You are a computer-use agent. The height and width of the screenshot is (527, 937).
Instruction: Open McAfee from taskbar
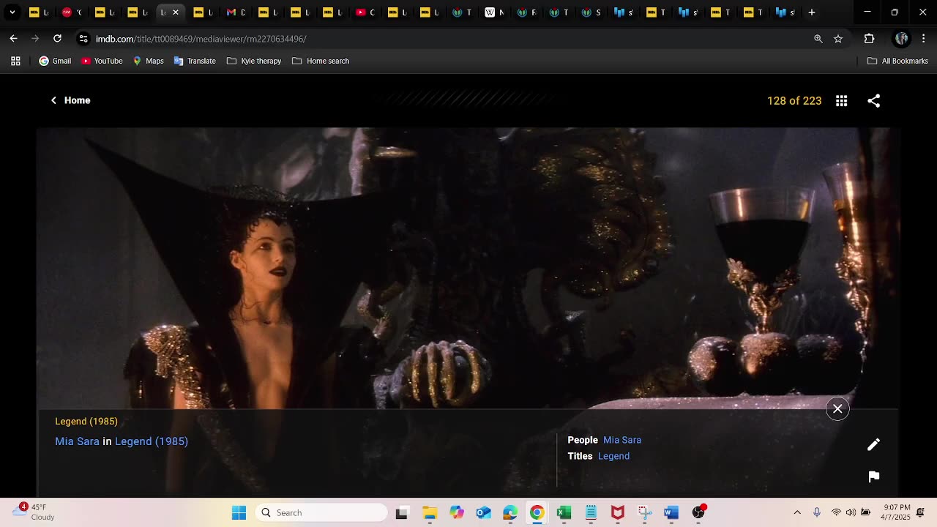pyautogui.click(x=617, y=512)
